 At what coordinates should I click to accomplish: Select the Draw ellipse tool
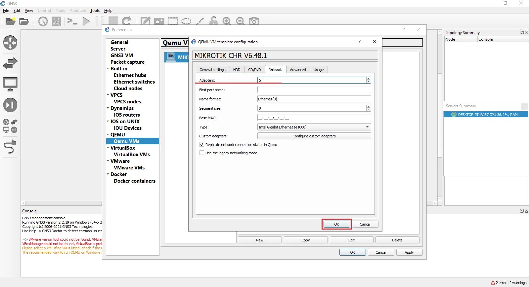[x=186, y=21]
